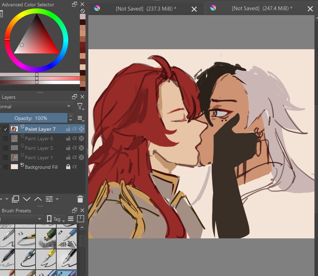
Task: Lock Paint Layer 6
Action: (x=68, y=139)
